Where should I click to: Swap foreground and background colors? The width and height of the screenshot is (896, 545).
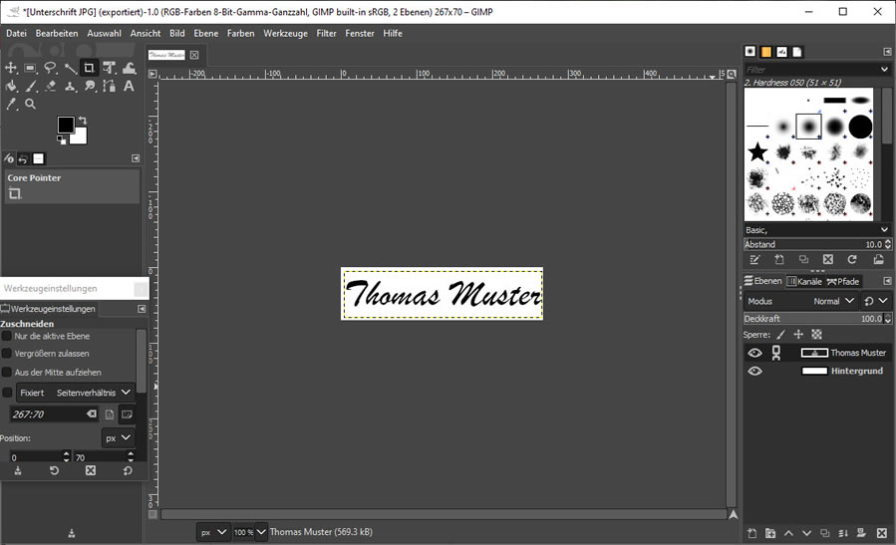click(x=83, y=120)
